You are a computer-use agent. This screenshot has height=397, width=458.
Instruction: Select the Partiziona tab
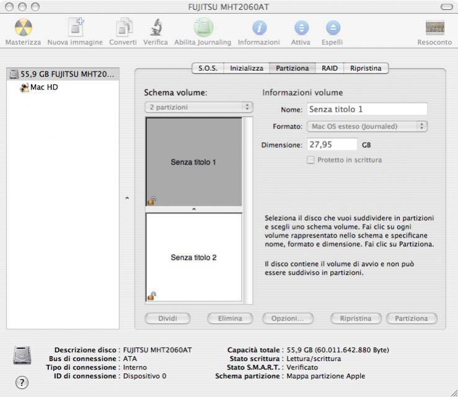coord(293,68)
